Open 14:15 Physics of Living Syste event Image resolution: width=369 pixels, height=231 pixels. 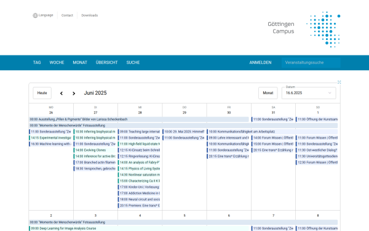point(139,168)
